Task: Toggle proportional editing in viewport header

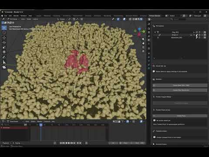Action: 82,19
